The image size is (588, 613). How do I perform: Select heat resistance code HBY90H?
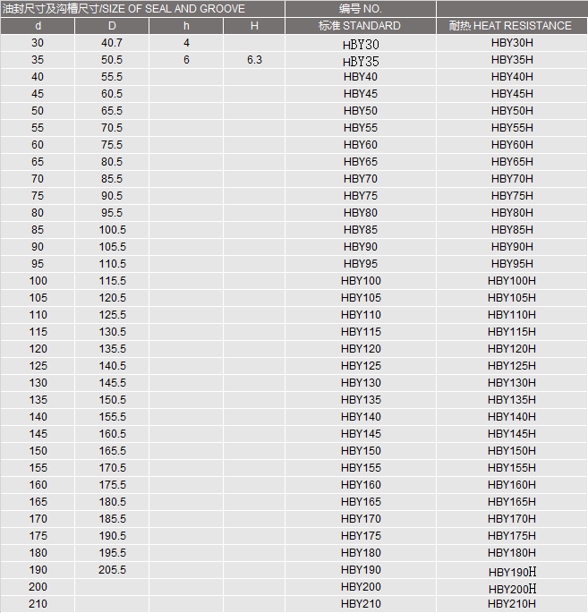pos(512,247)
